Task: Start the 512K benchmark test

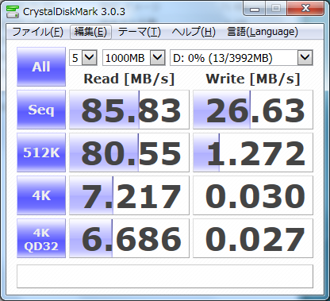Action: point(41,152)
